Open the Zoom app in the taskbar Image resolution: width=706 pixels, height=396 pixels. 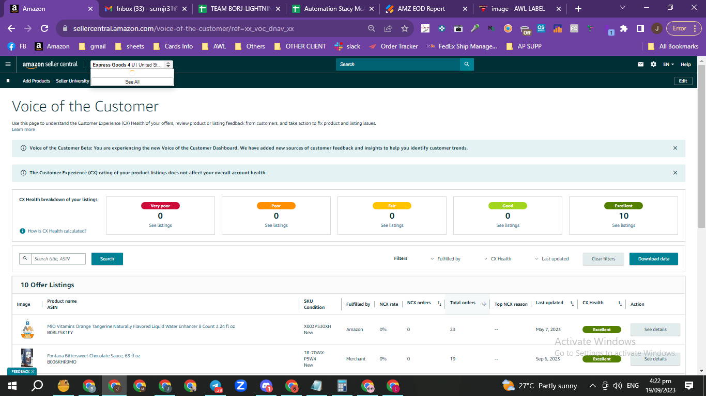point(241,386)
